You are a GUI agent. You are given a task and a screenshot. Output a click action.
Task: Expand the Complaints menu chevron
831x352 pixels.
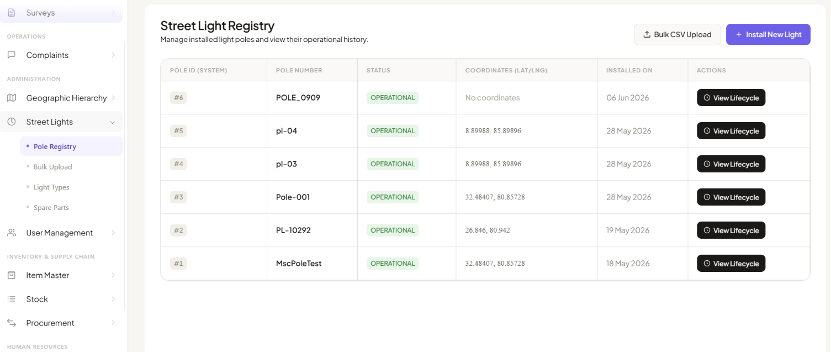click(x=113, y=55)
